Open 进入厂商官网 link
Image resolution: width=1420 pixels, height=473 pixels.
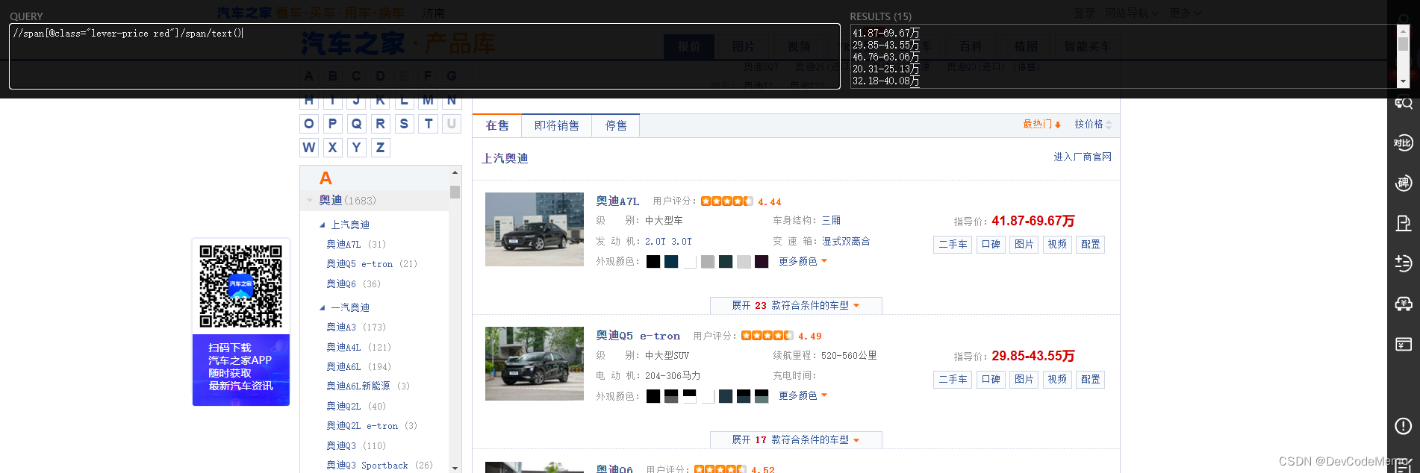(x=1083, y=157)
